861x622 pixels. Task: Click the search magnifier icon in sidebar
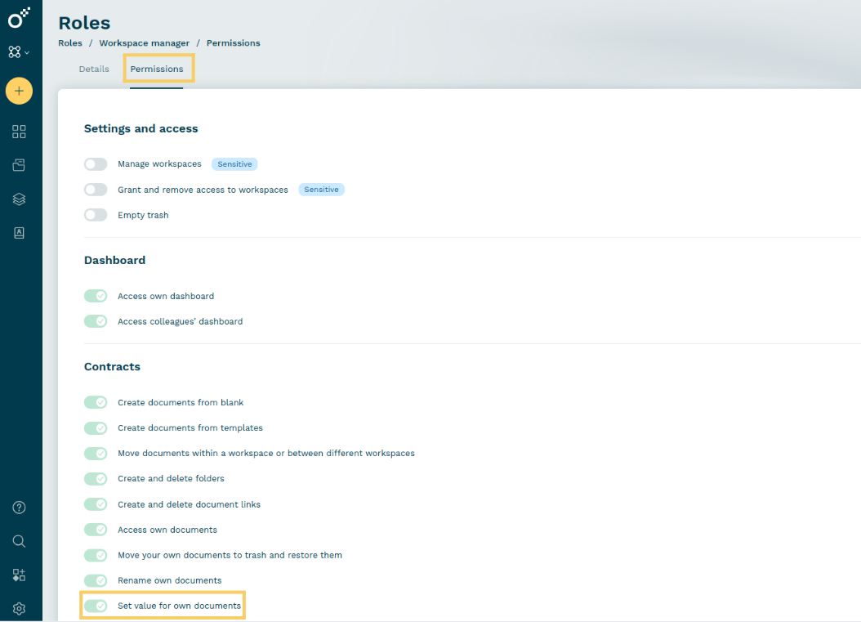click(x=20, y=541)
